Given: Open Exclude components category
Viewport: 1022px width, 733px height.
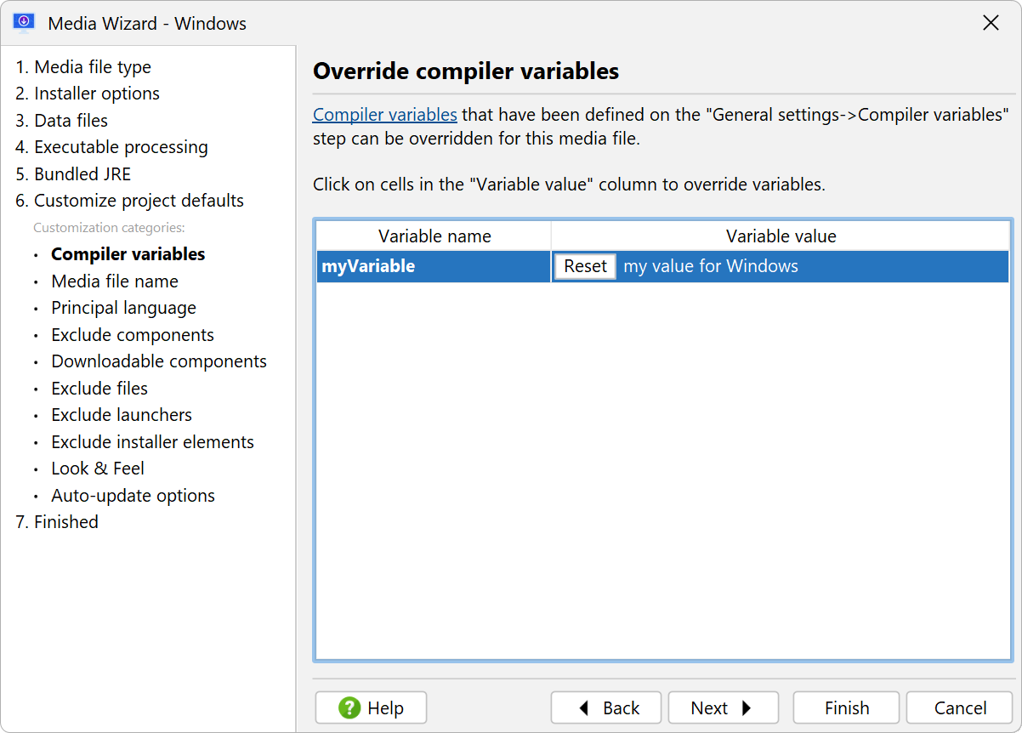Looking at the screenshot, I should point(133,335).
